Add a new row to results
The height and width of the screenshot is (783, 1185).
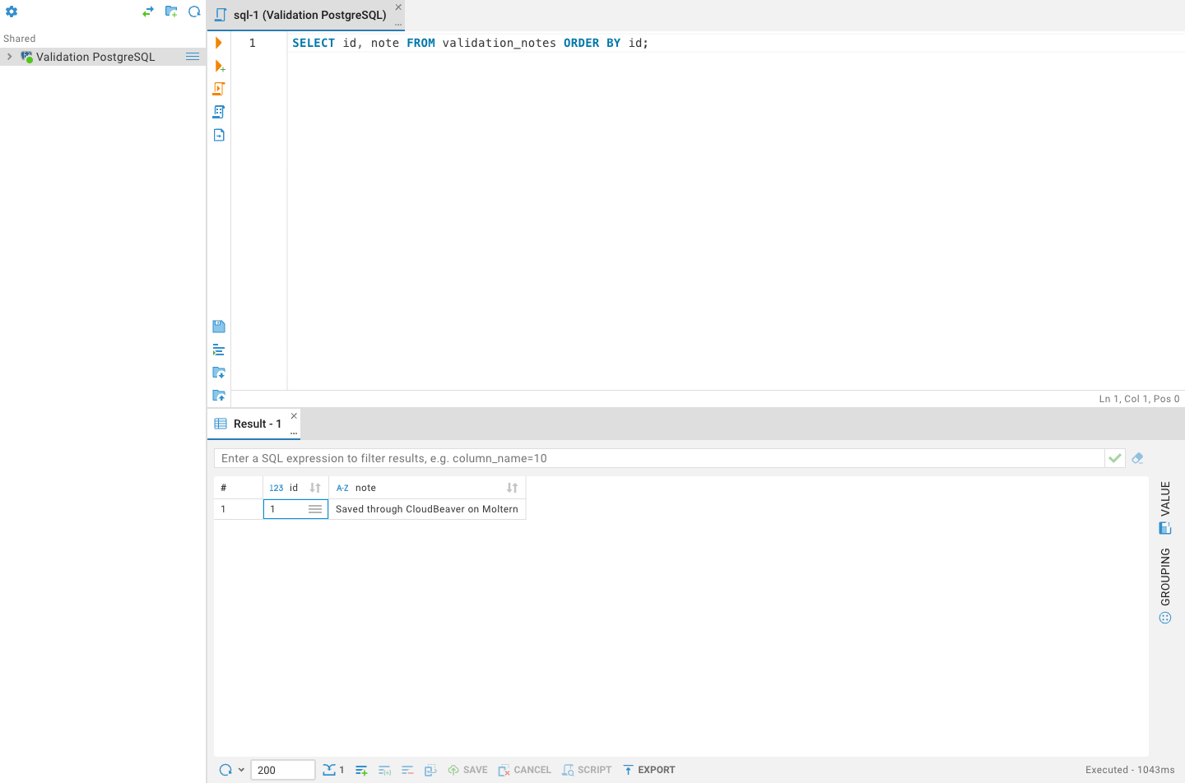(x=361, y=770)
